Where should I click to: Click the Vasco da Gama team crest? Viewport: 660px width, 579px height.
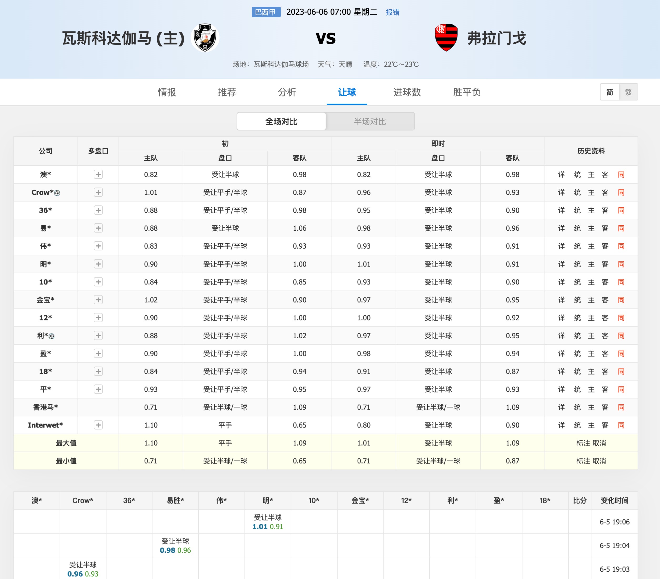click(205, 38)
